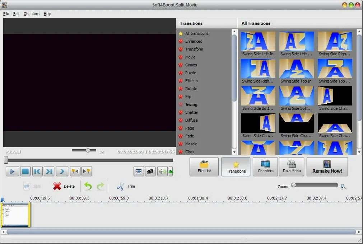Toggle full screen preview icon

[x=139, y=172]
